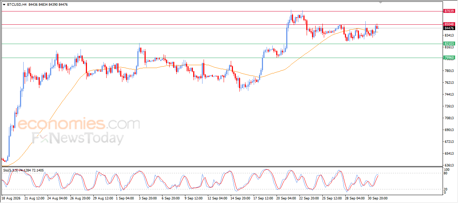This screenshot has height=203, width=458.
Task: Click the current price tag 84476
Action: pyautogui.click(x=449, y=28)
